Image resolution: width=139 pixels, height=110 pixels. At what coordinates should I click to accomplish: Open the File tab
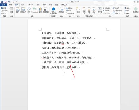click(3, 5)
